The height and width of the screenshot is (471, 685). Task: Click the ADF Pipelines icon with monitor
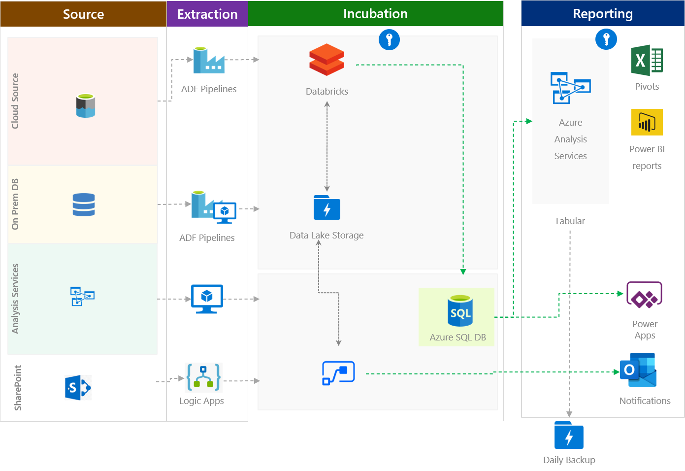[x=214, y=207]
